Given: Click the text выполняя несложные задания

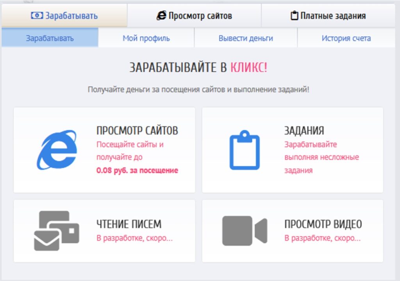Looking at the screenshot, I should (321, 164).
